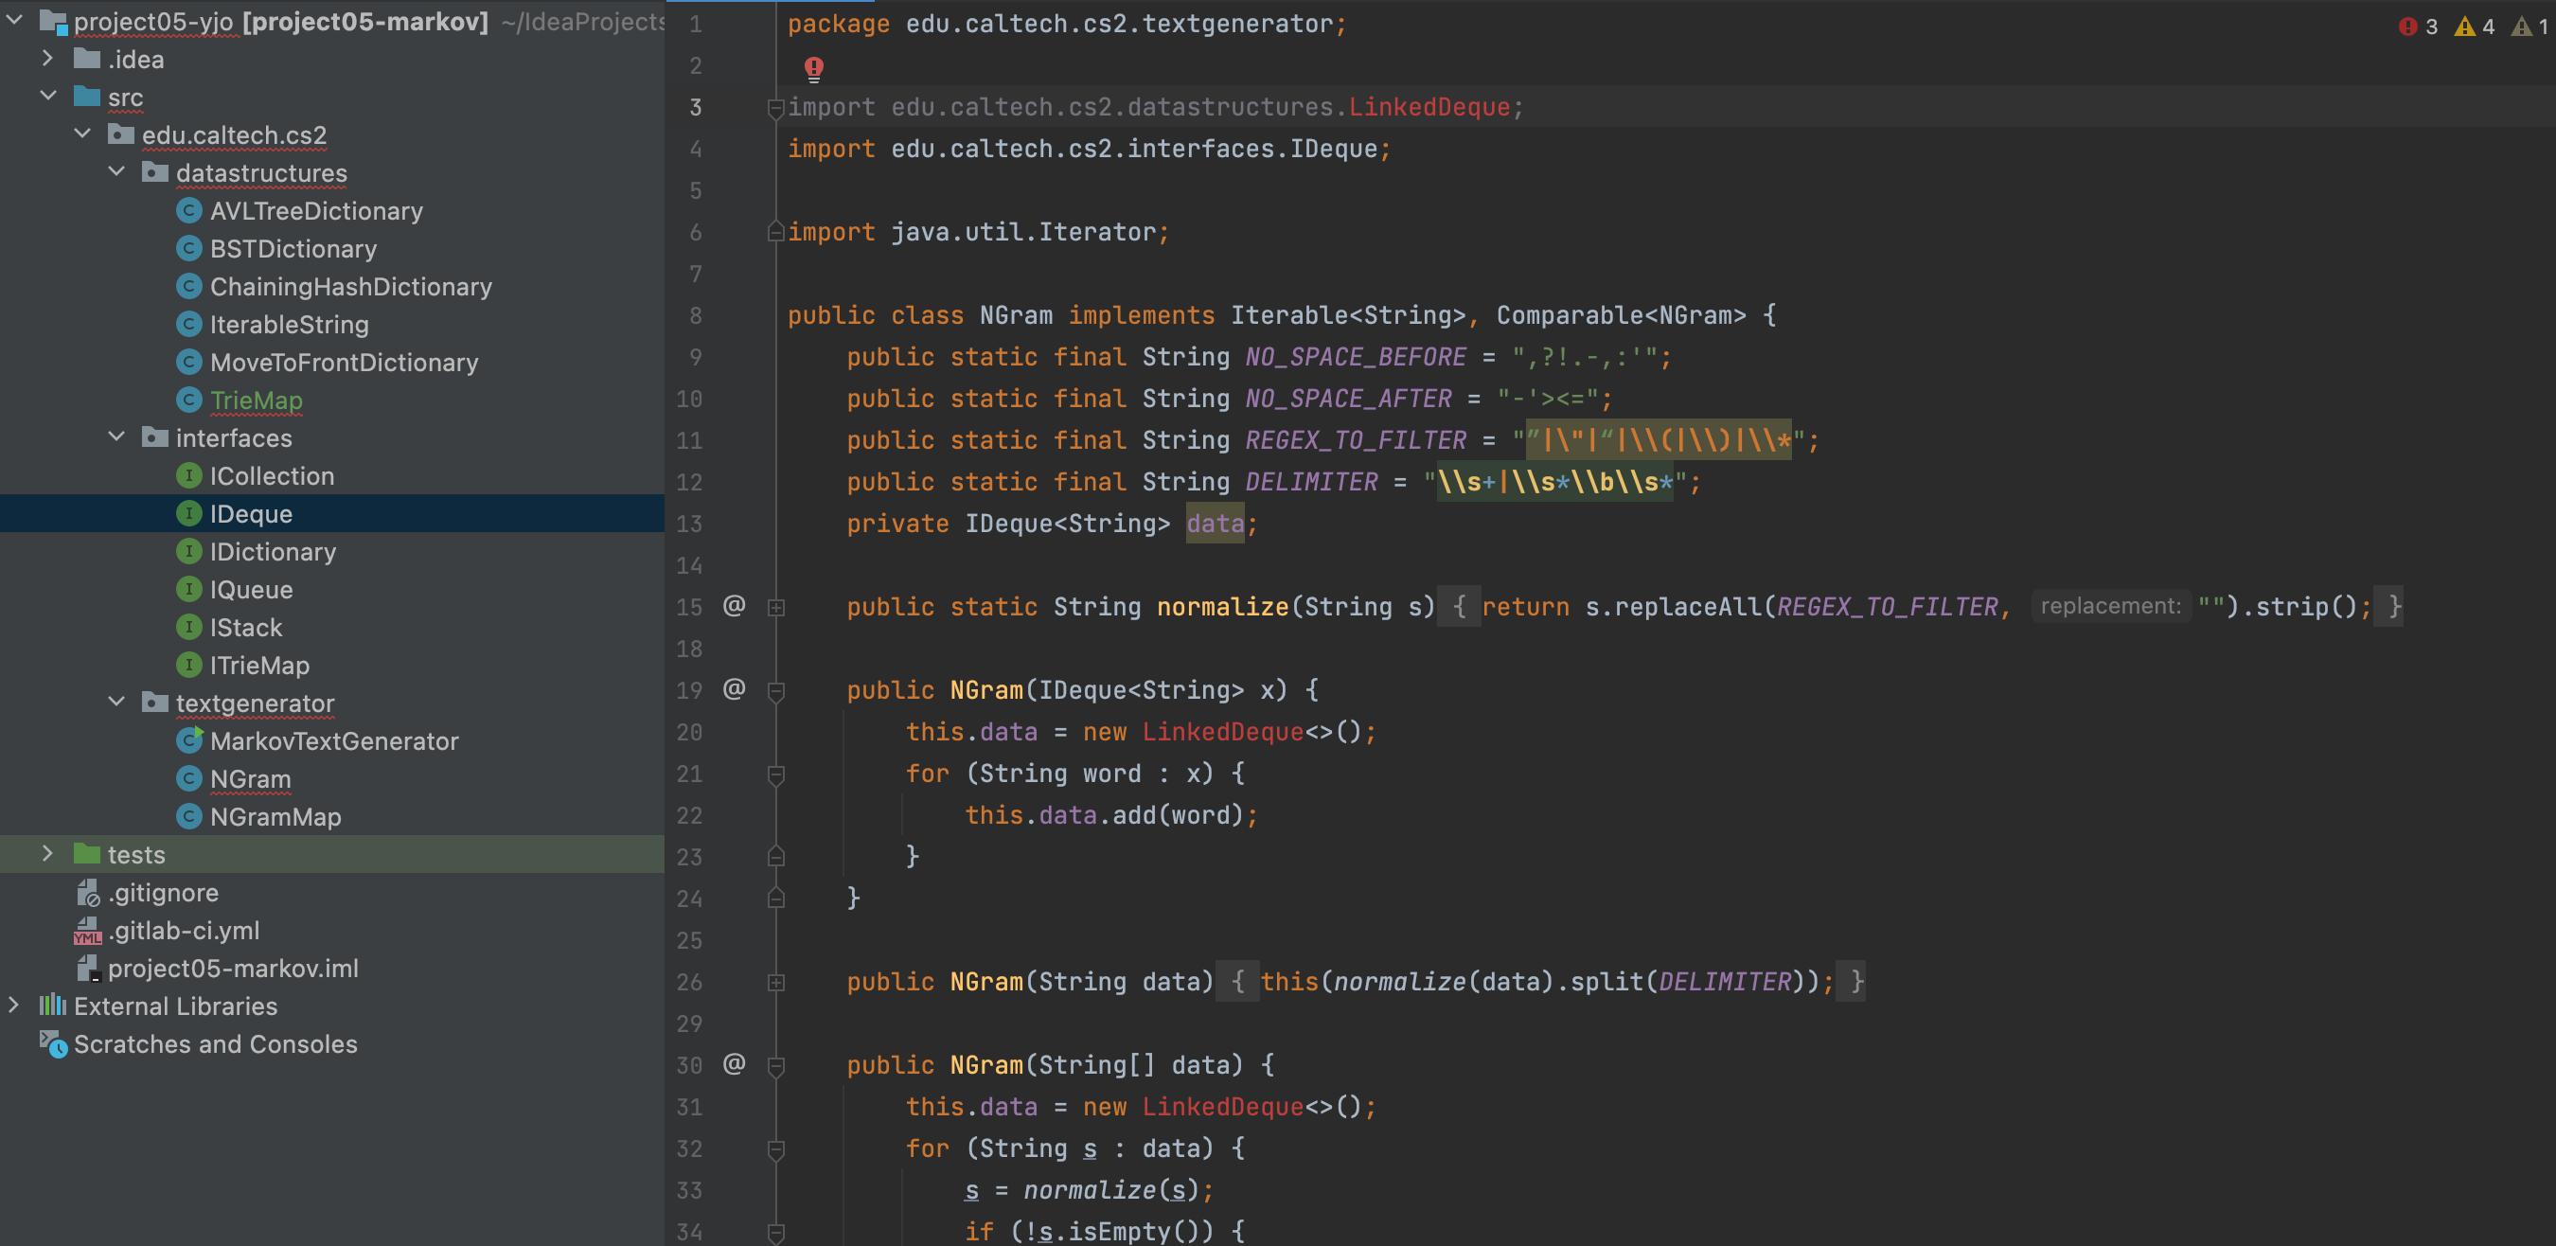Screen dimensions: 2556x1246
Task: Select the TrieMap class in tree
Action: (256, 400)
